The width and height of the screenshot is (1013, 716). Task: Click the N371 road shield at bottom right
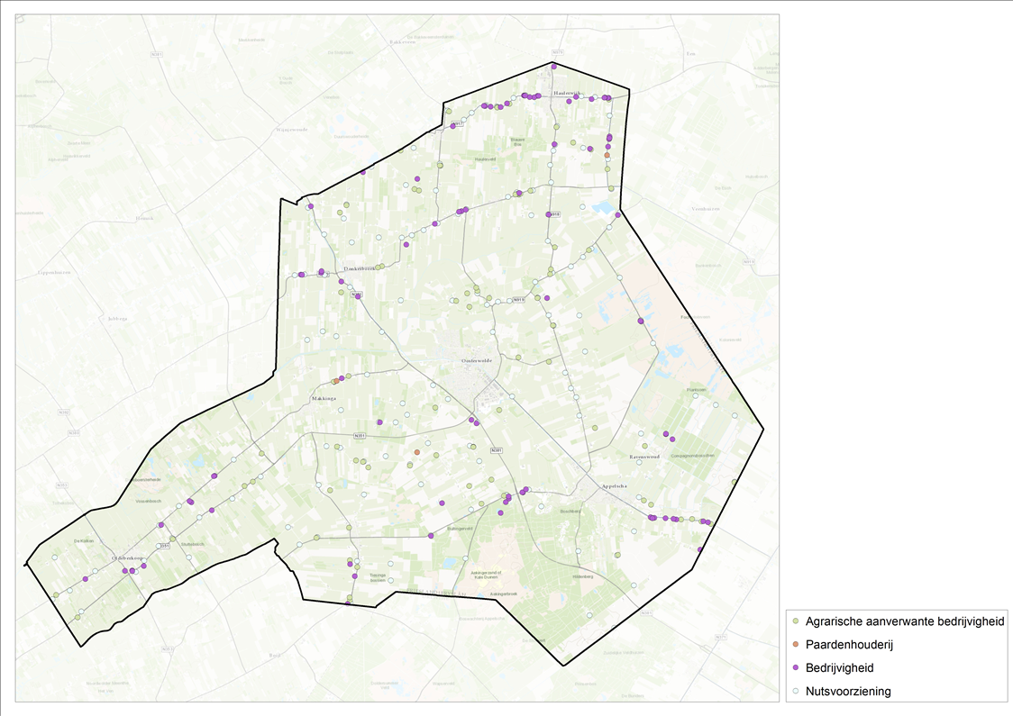pyautogui.click(x=721, y=637)
